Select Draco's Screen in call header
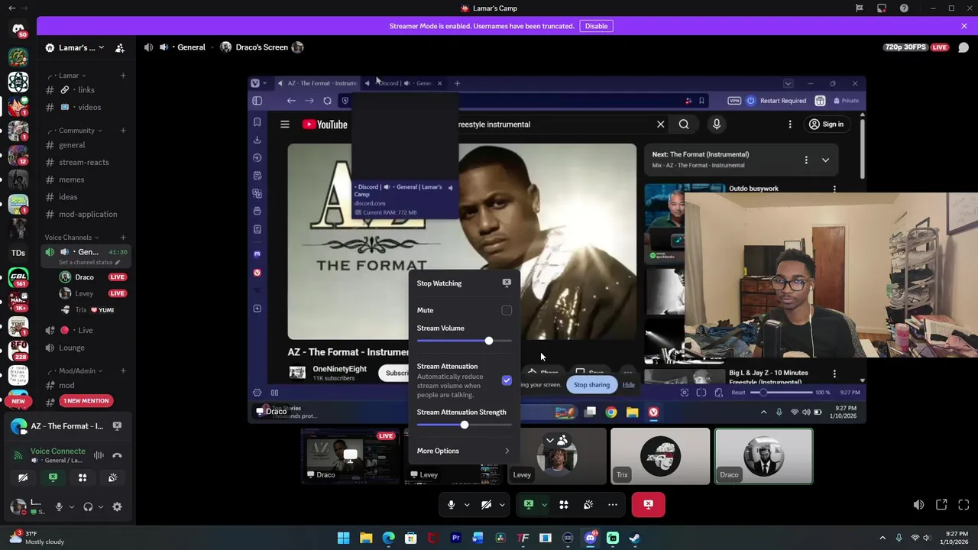Screen dimensions: 978x550 [x=261, y=47]
